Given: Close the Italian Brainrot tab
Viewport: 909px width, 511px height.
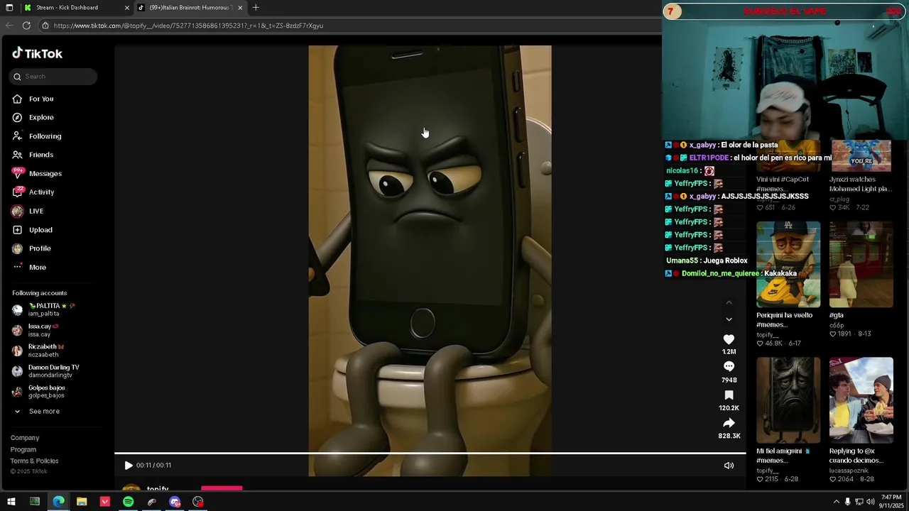Looking at the screenshot, I should [x=240, y=8].
